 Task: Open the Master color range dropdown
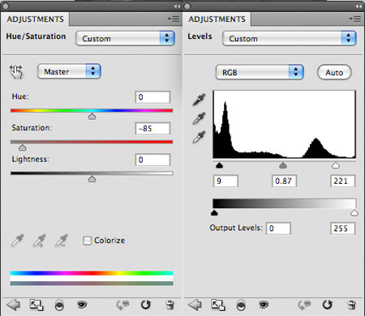[69, 71]
